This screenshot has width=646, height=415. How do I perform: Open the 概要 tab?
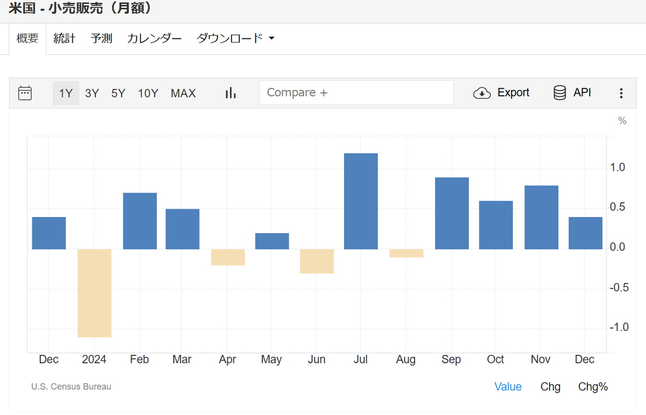28,38
